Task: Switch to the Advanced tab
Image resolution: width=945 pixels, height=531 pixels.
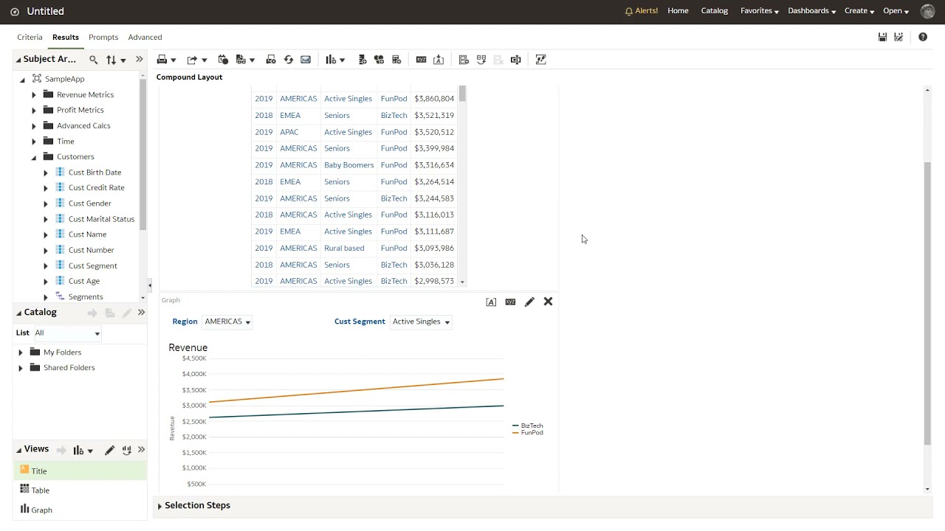Action: point(145,37)
